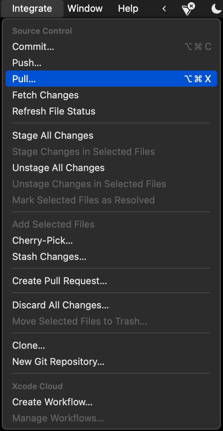Select Push from the menu
The height and width of the screenshot is (431, 223).
(x=26, y=63)
